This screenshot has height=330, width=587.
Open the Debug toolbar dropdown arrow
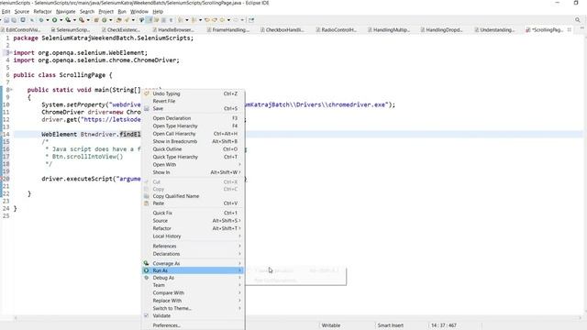[x=48, y=20]
